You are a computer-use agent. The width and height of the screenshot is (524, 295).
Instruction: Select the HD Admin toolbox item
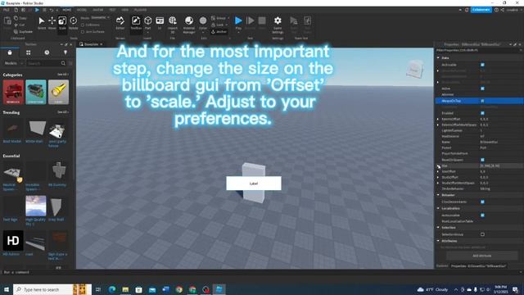(x=13, y=243)
